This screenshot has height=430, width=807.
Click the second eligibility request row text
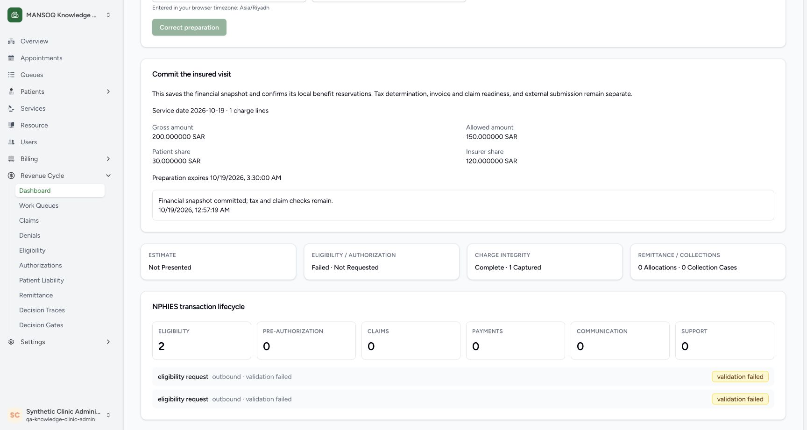coord(225,399)
